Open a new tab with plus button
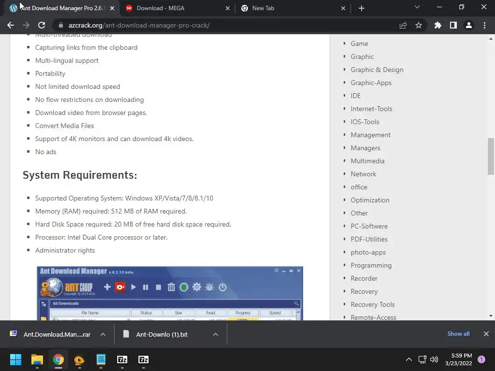495x371 pixels. (x=362, y=8)
